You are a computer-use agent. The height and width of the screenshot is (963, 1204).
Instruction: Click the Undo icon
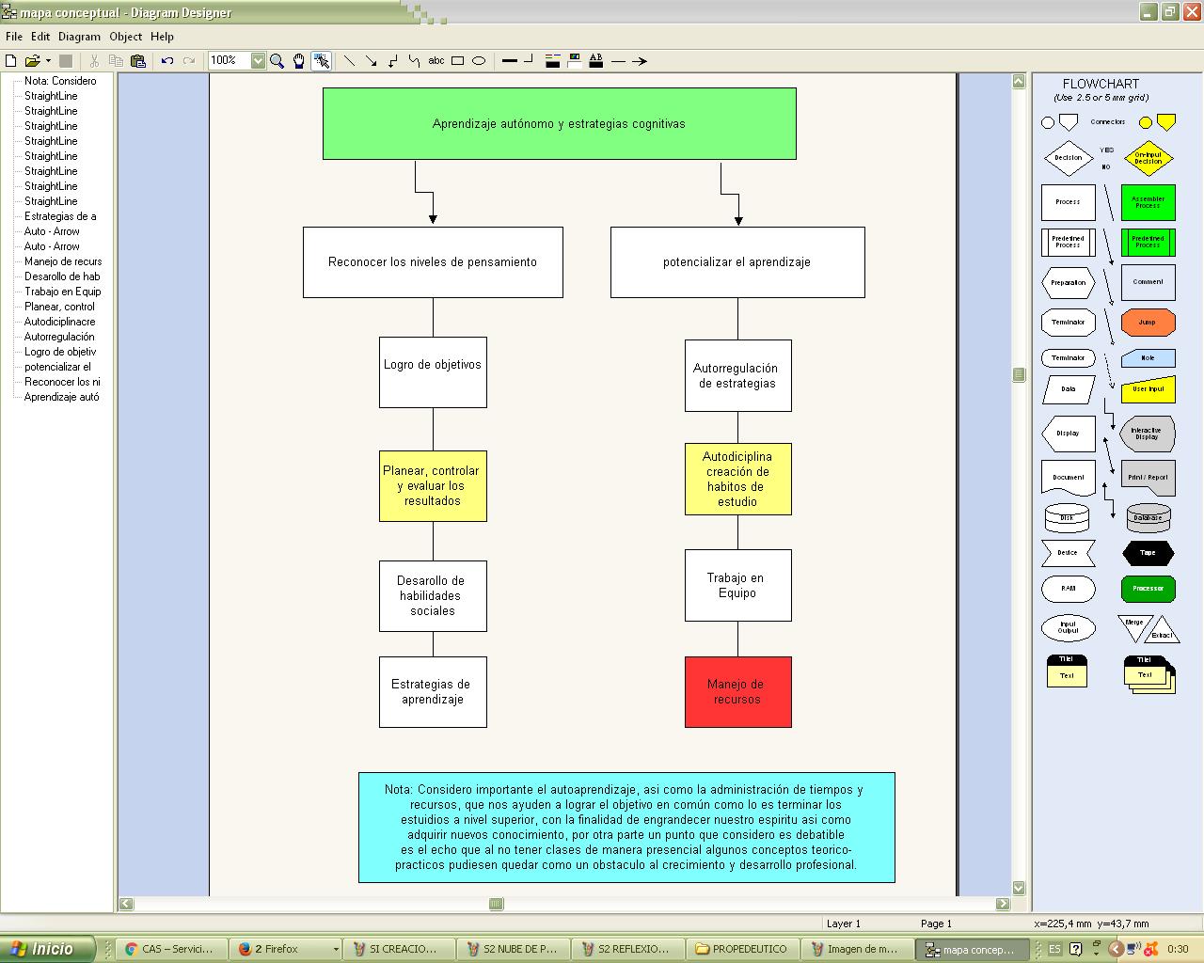(167, 60)
